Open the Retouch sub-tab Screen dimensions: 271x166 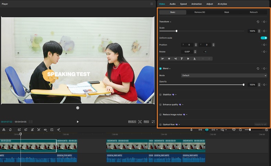253,12
